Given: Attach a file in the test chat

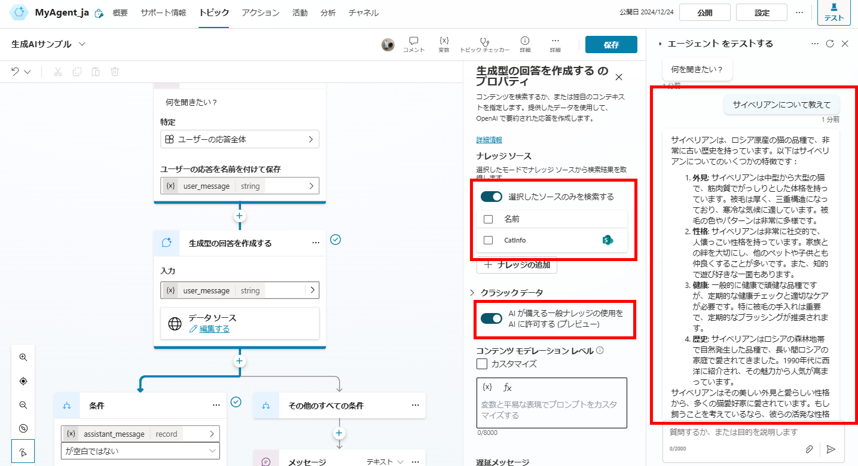Looking at the screenshot, I should pos(810,449).
